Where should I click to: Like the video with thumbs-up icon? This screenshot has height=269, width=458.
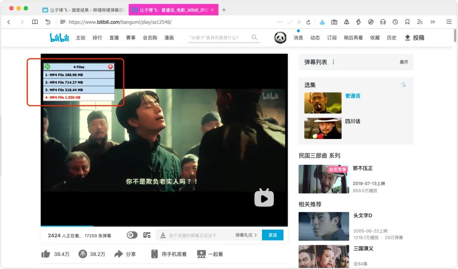click(45, 254)
